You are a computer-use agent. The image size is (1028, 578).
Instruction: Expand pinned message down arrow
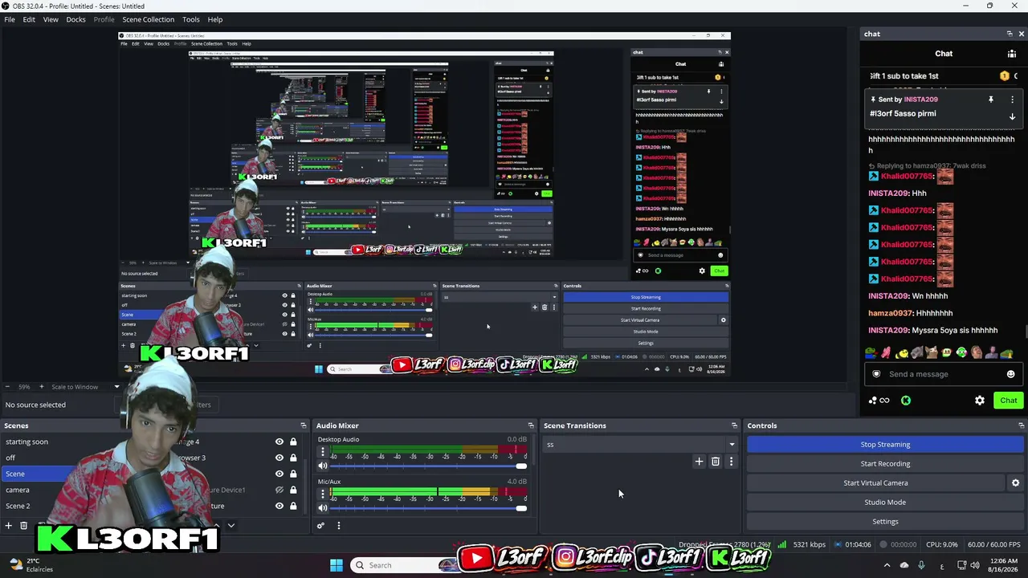click(1012, 116)
